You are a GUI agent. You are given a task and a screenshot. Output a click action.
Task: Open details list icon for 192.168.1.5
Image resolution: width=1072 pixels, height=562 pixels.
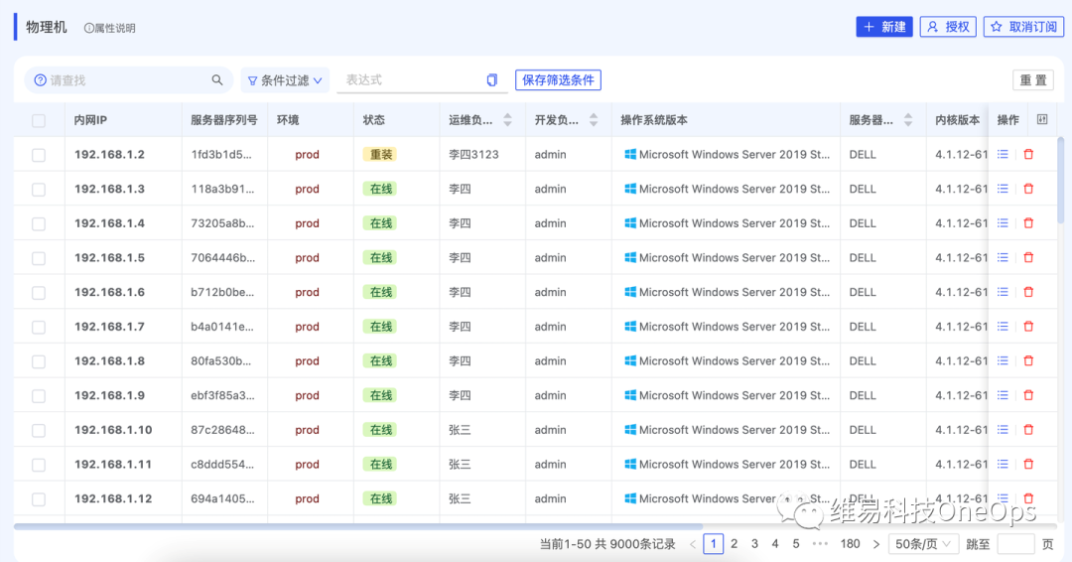[x=1003, y=258]
